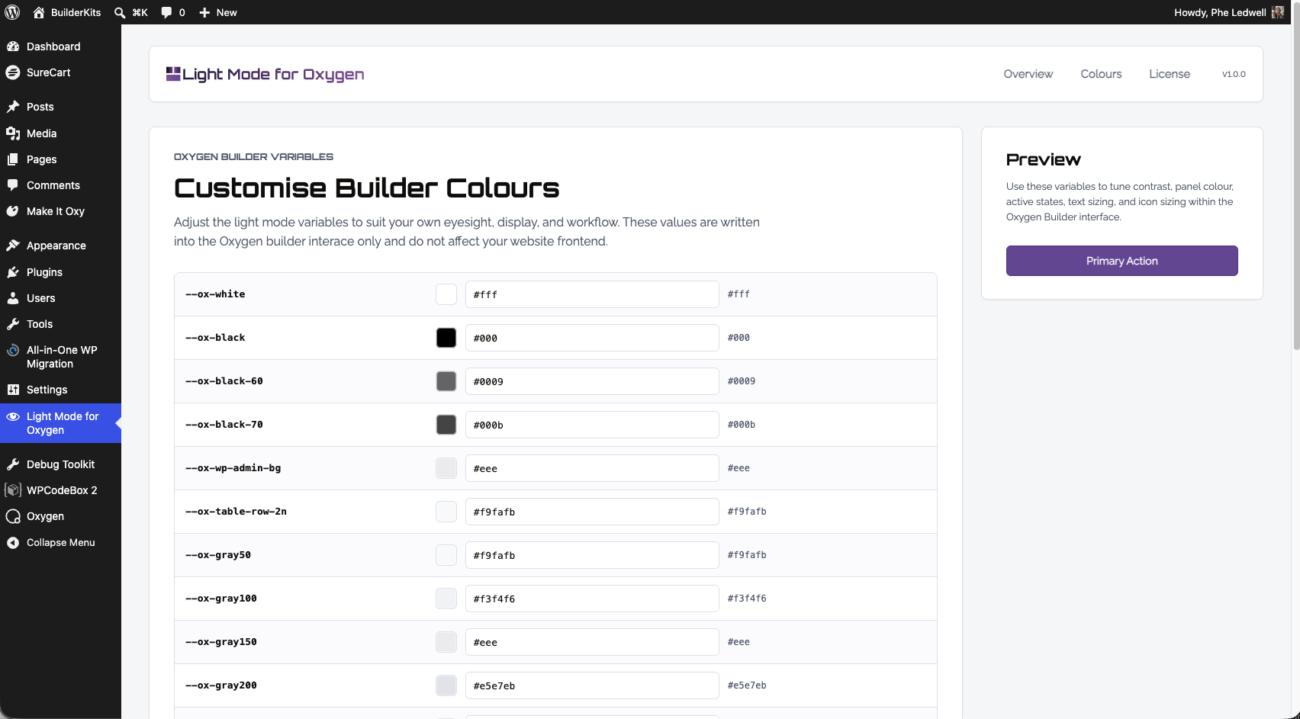Focus the --ox-black-60 hex input field
Viewport: 1300px width, 719px height.
pos(592,381)
